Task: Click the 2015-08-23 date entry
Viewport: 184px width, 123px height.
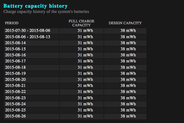Action: pyautogui.click(x=15, y=98)
